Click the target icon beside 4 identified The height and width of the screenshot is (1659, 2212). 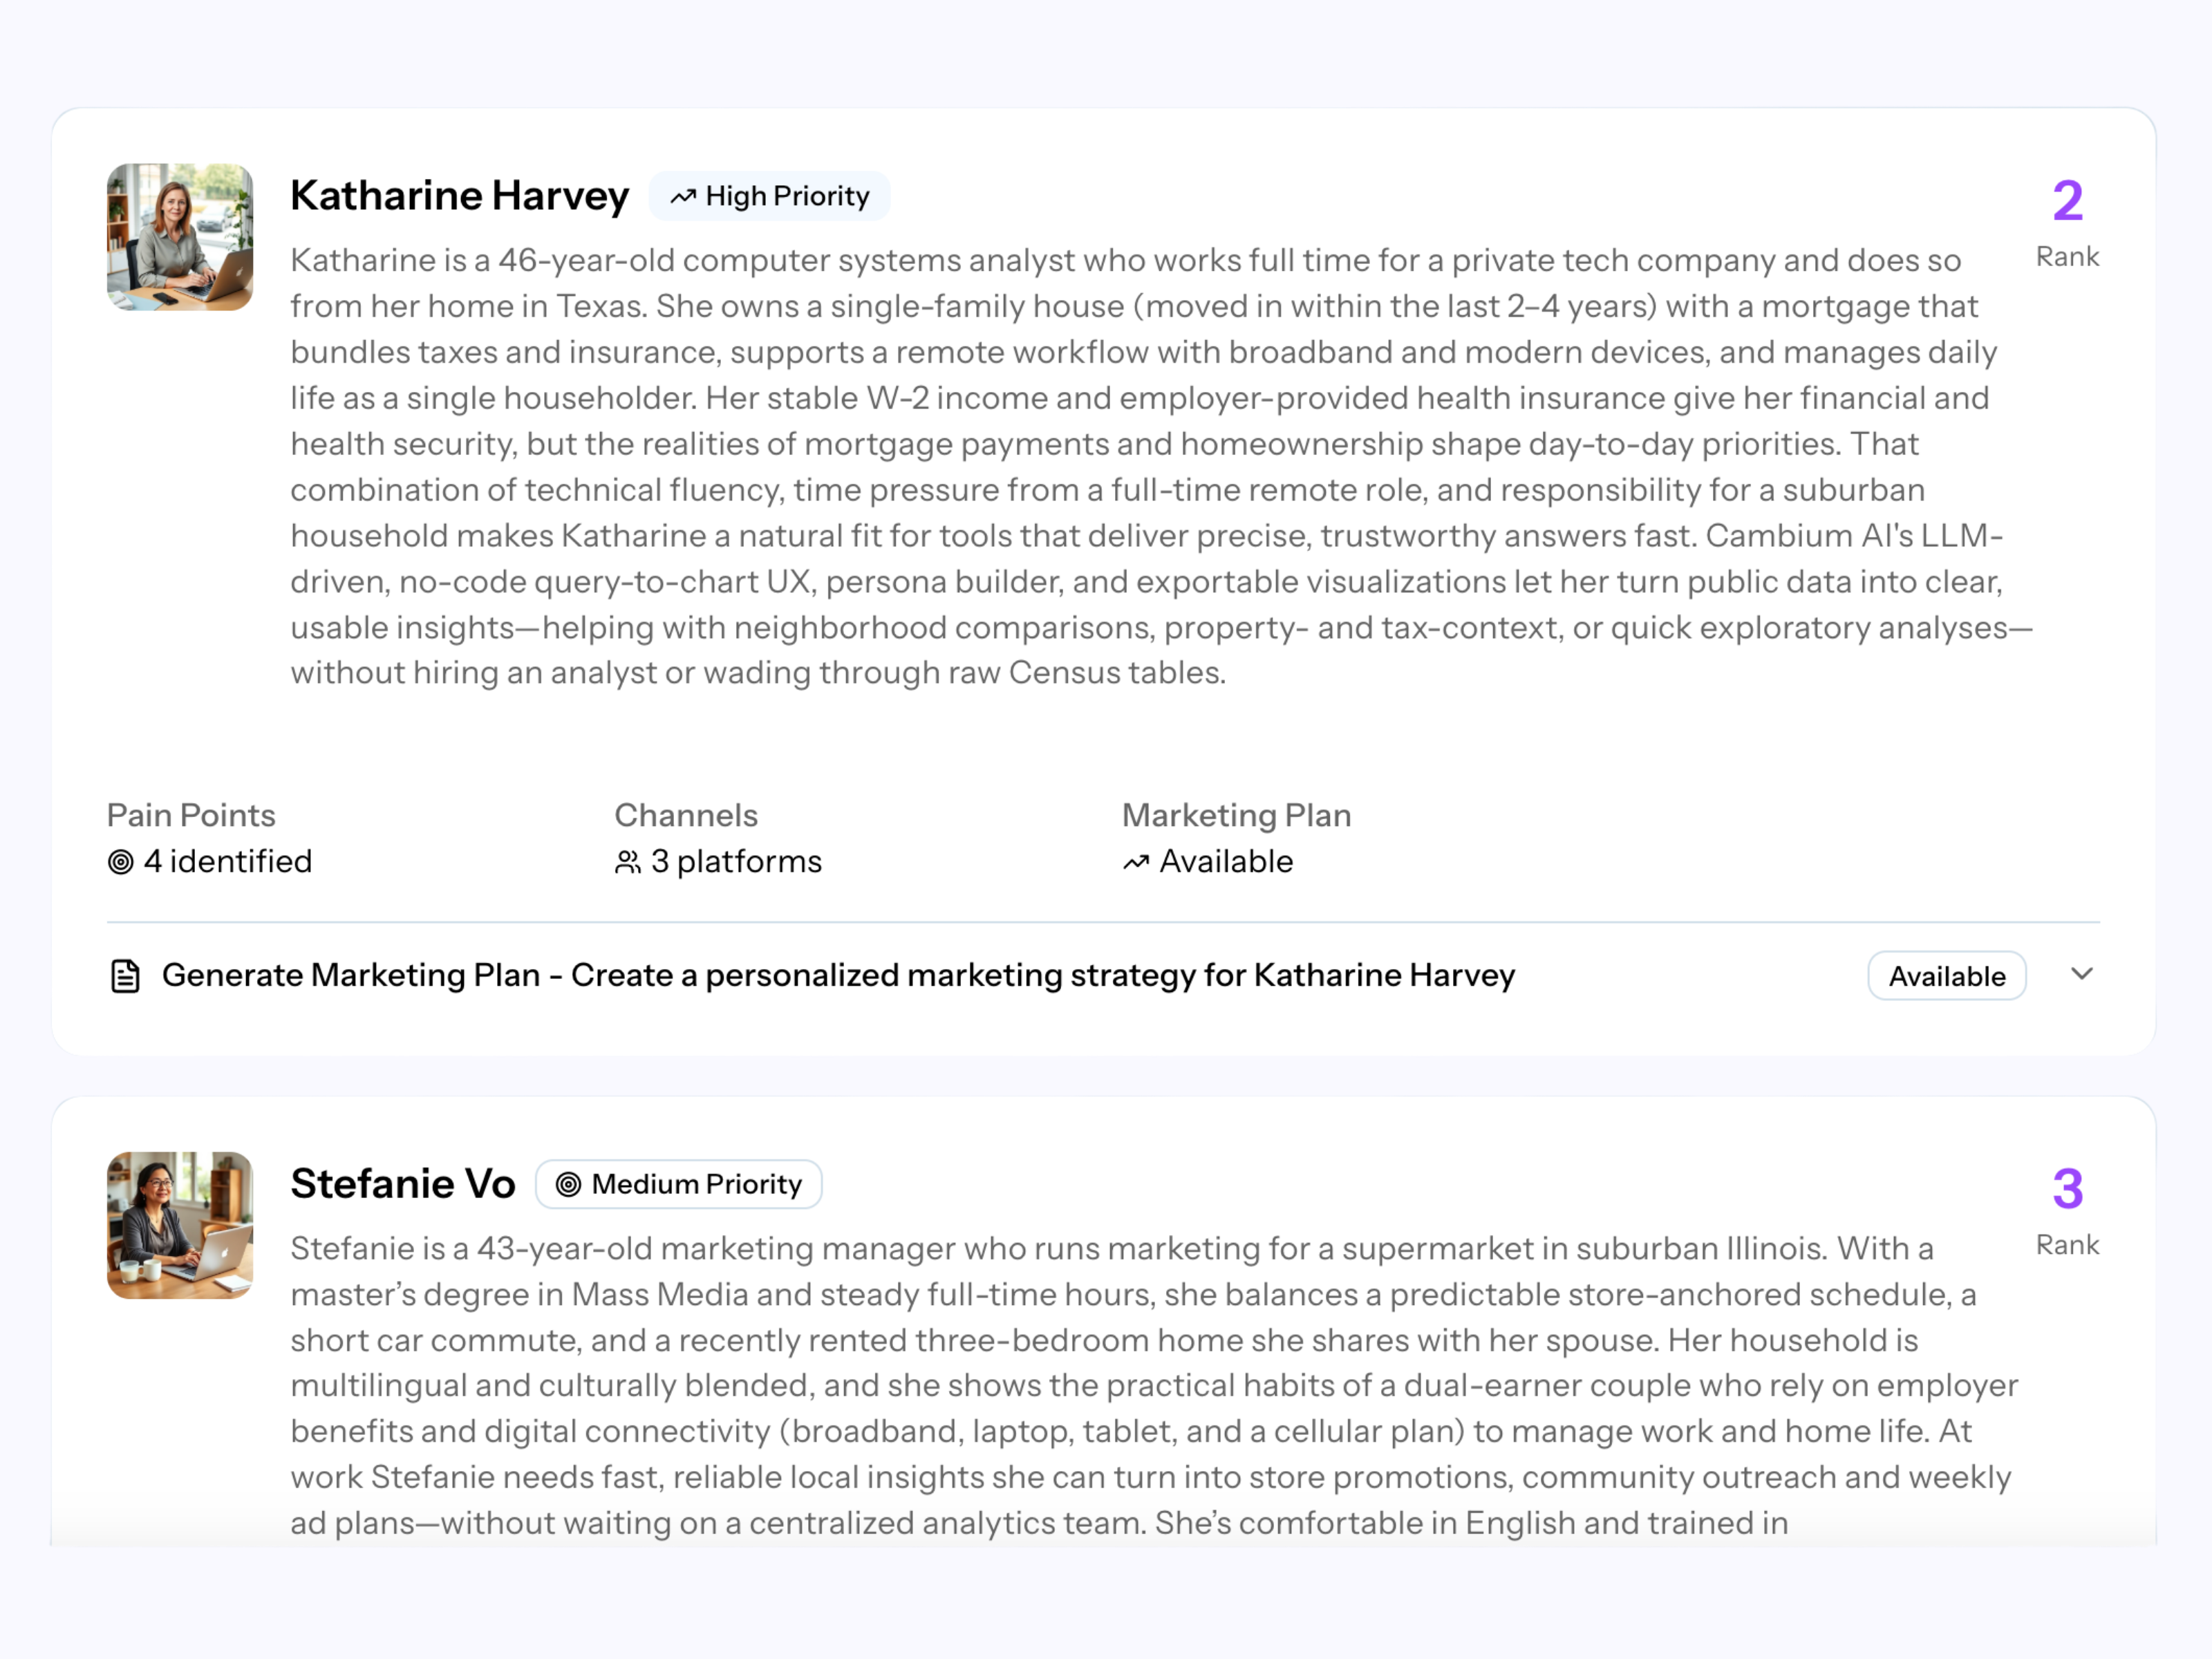pos(121,862)
